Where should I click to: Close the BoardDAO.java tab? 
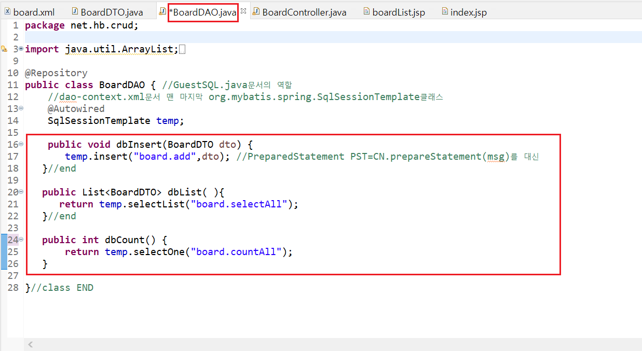(243, 11)
